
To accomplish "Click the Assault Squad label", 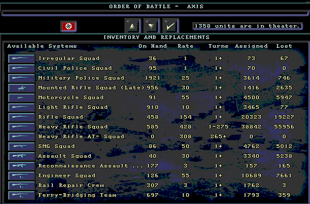I will [65, 156].
